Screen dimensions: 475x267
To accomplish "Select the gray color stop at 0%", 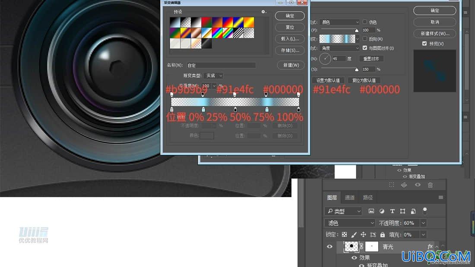I will [172, 109].
